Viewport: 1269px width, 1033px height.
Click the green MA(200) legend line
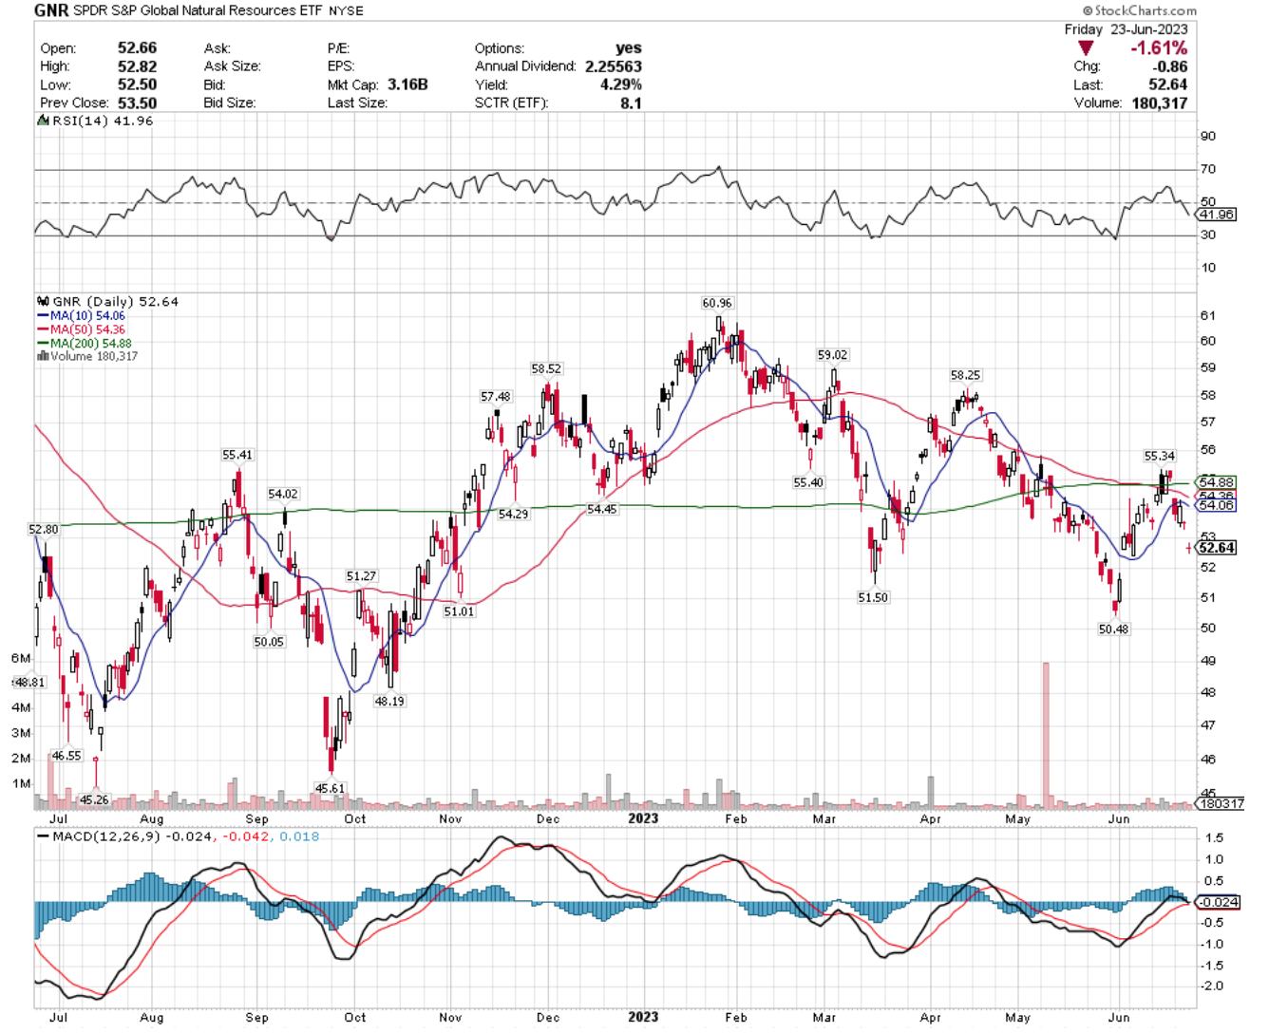(x=43, y=344)
